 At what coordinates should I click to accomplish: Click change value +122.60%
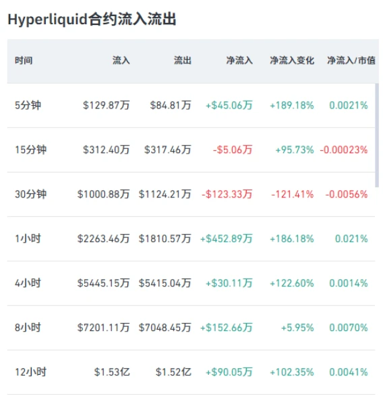point(292,283)
